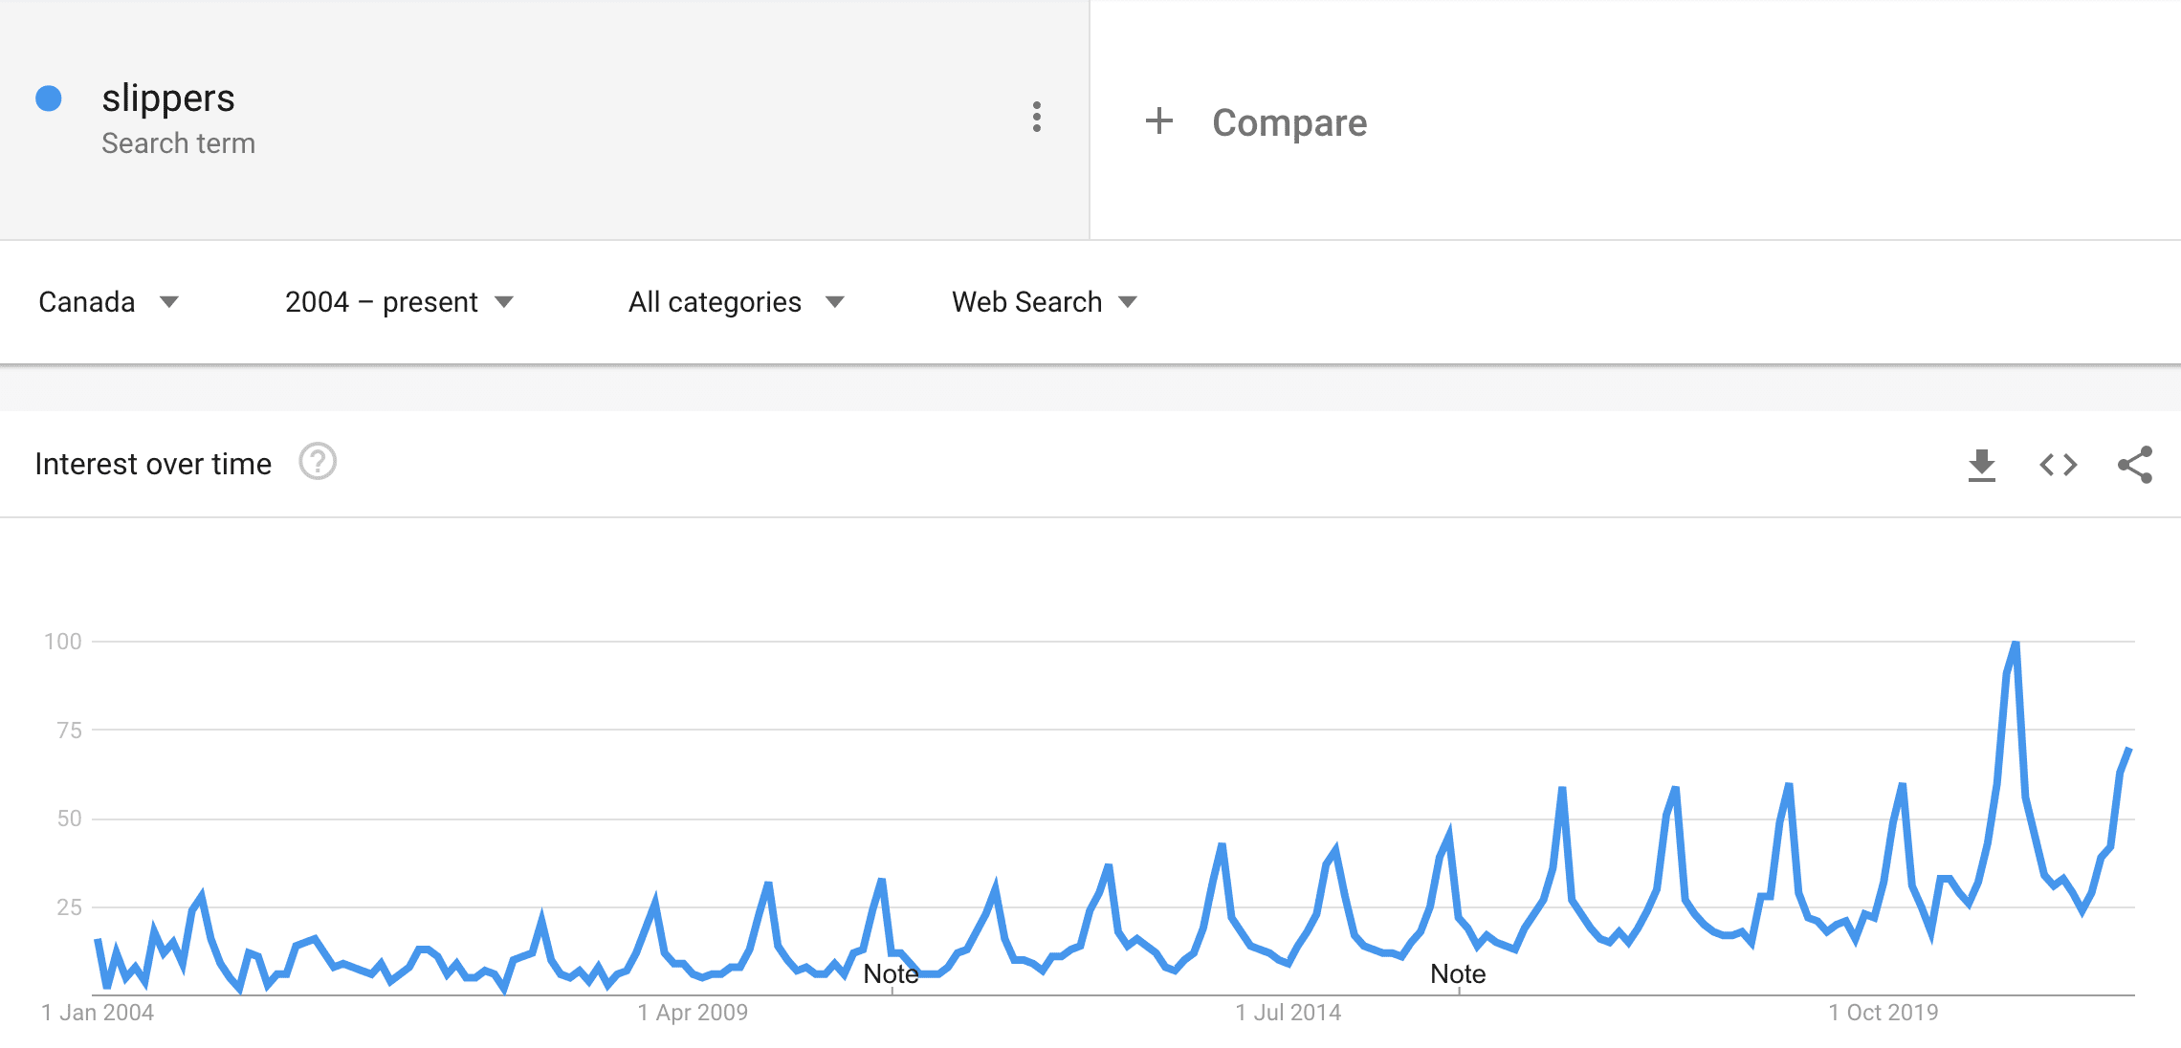This screenshot has height=1048, width=2181.
Task: Click the blue dot beside slippers
Action: coord(49,98)
